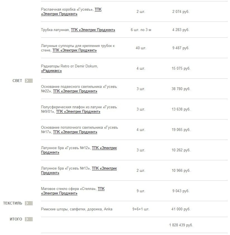This screenshot has height=235, width=230.
Task: Open supplier link for «Гусевъ №22» светильник
Action: tap(75, 91)
